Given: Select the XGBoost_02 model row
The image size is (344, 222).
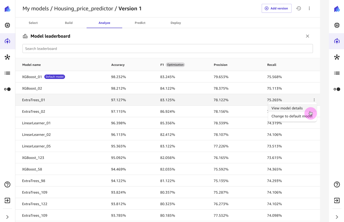Looking at the screenshot, I should [168, 89].
